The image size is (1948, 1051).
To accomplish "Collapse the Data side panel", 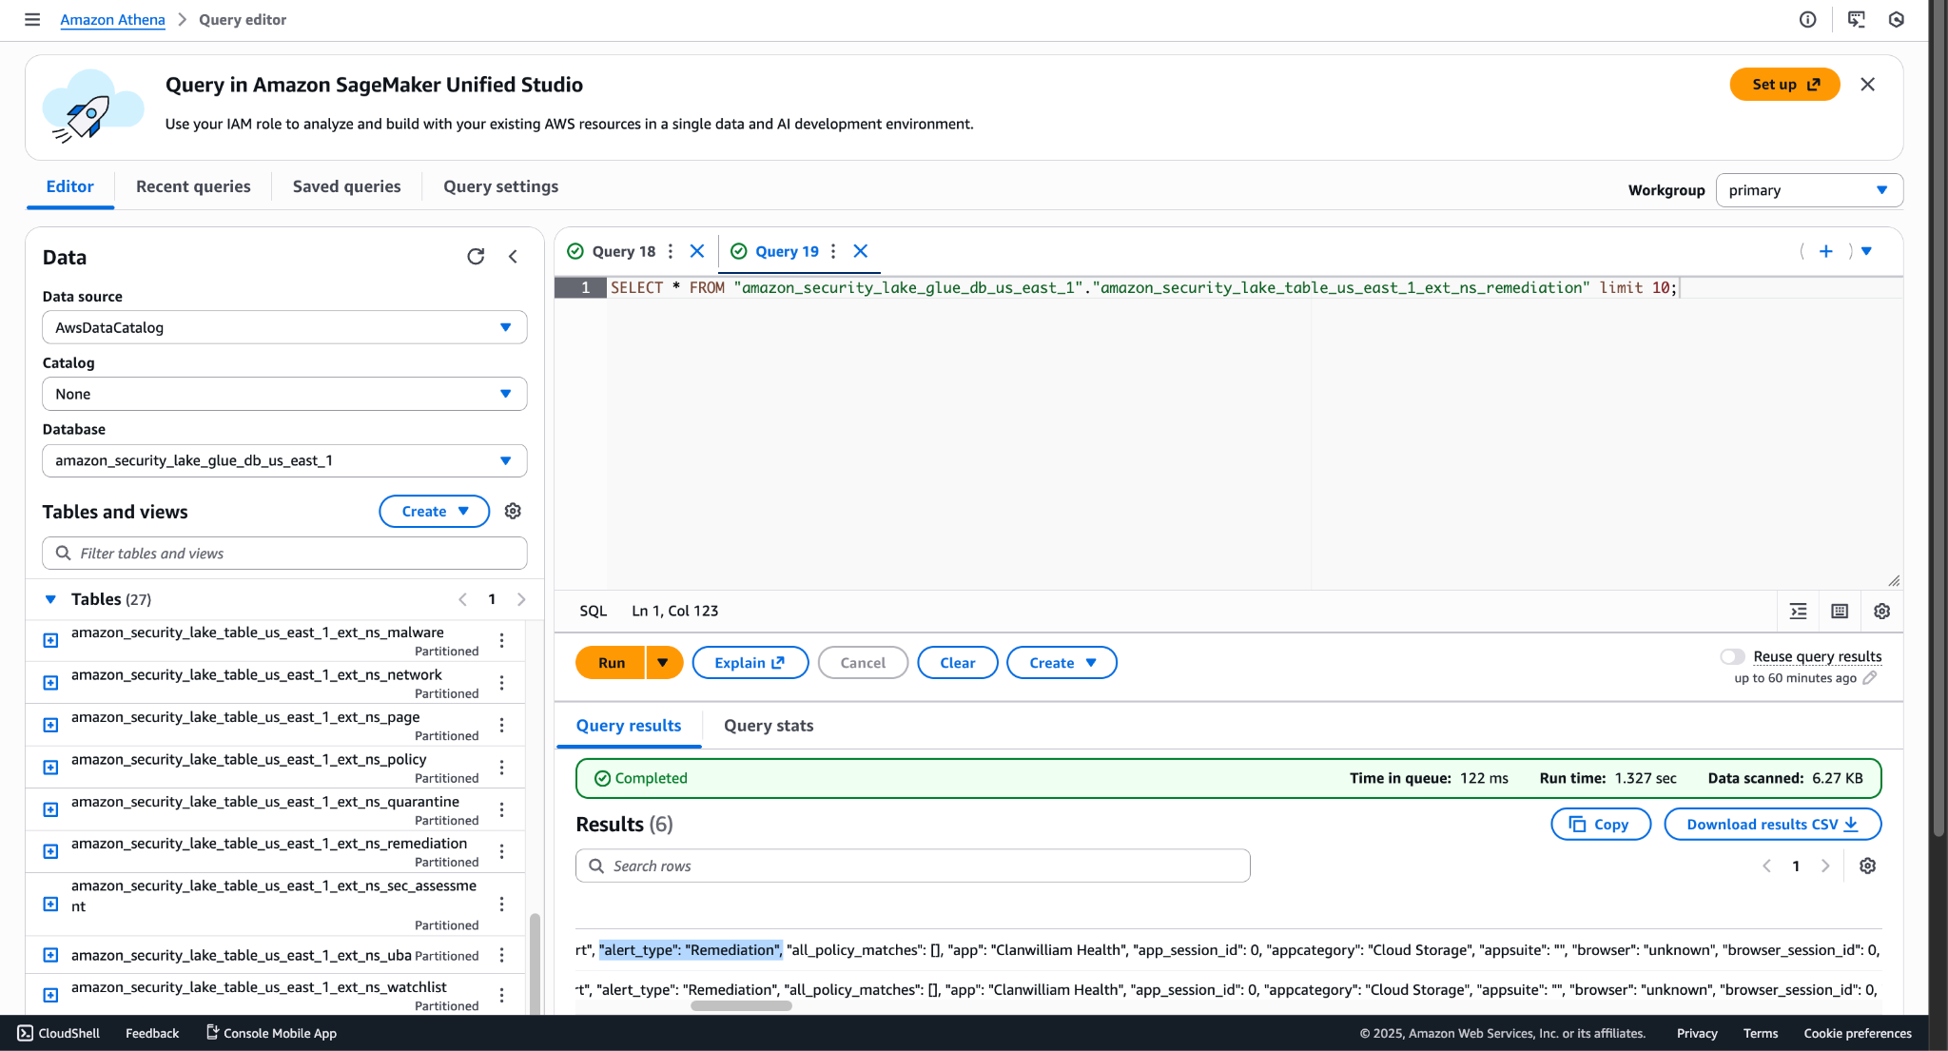I will click(513, 257).
